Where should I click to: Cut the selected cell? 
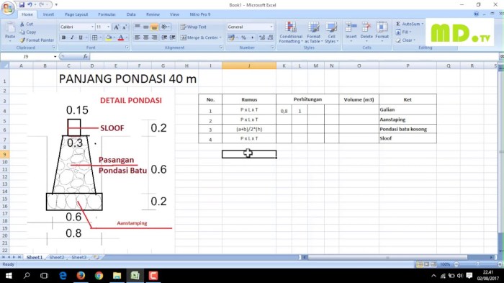(x=27, y=24)
